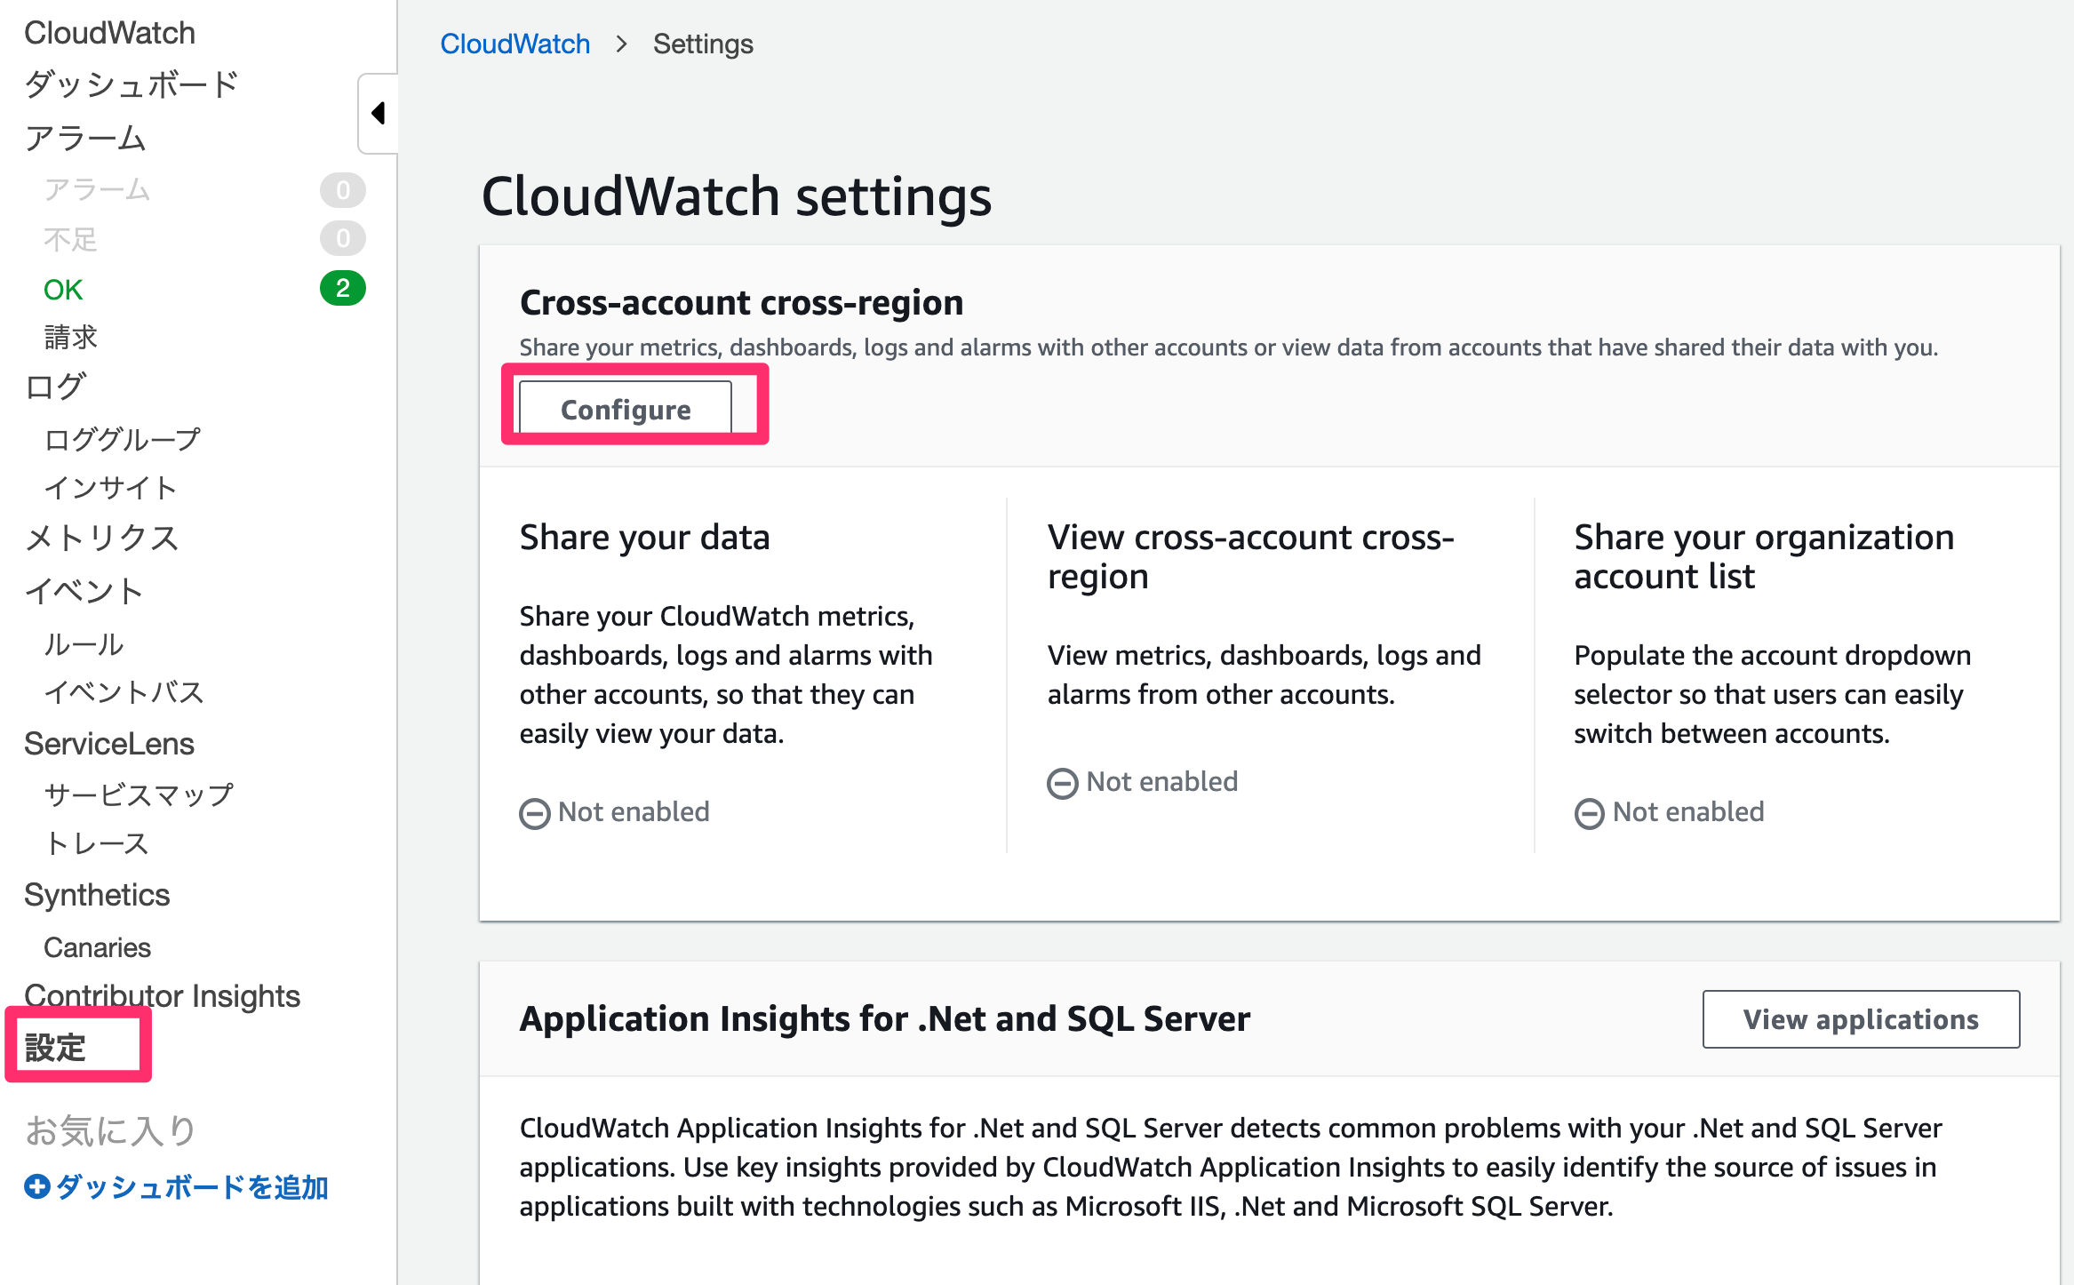Go to ルール under イベント
Viewport: 2074px width, 1285px height.
[84, 644]
